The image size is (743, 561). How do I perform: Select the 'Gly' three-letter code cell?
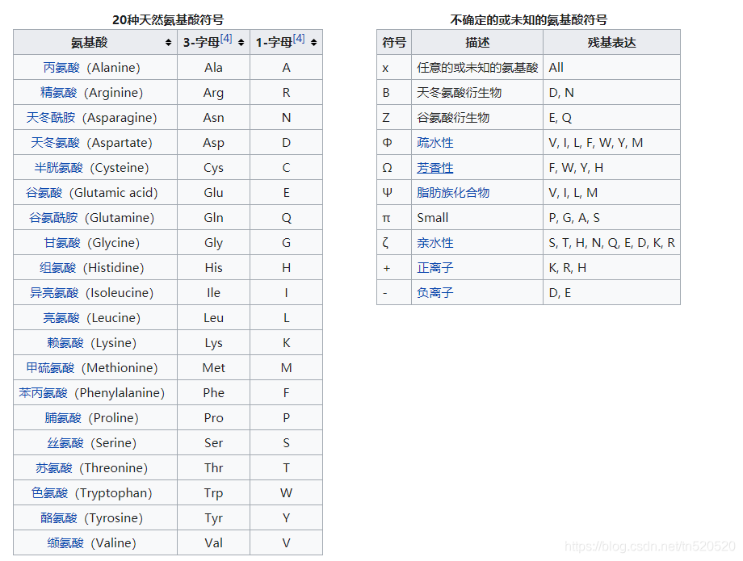coord(214,243)
